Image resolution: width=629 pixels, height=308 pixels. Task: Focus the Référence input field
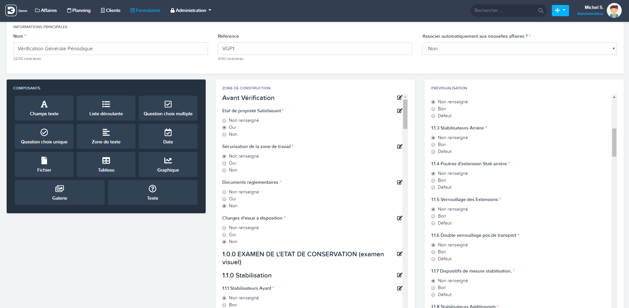coord(315,49)
